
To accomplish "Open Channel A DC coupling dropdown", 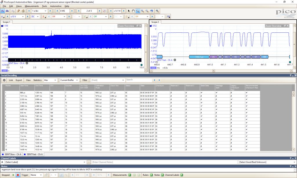I will coord(38,16).
